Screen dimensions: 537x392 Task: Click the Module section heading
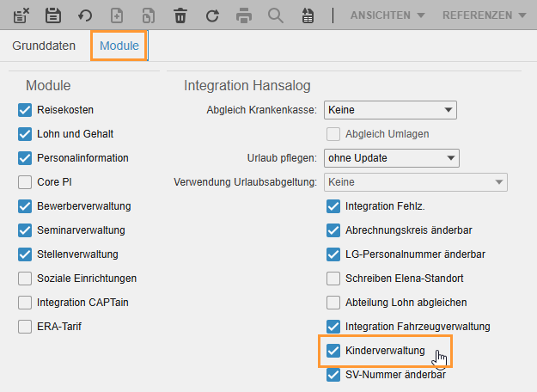coord(48,85)
